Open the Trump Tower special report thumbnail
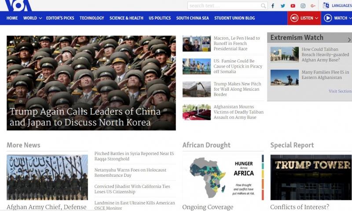 tap(311, 177)
